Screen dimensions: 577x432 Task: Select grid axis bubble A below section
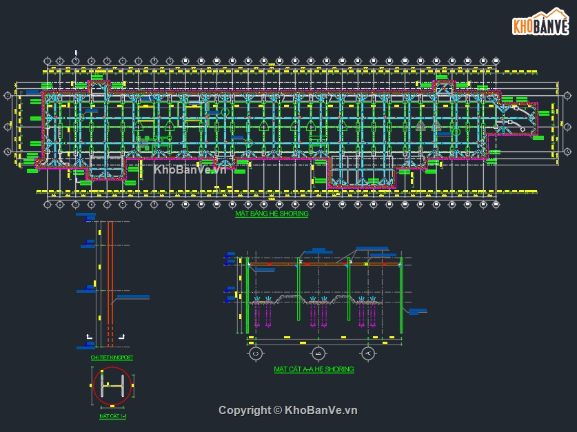(x=368, y=353)
